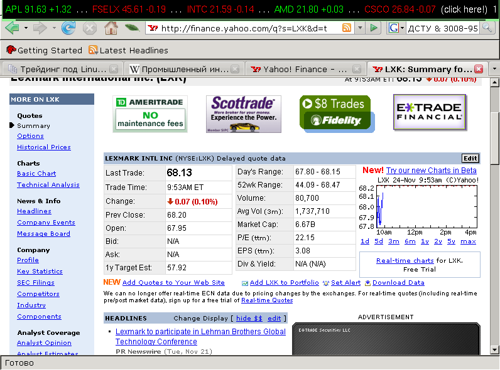This screenshot has width=500, height=370.
Task: Click the Edit button in quote header
Action: [470, 158]
